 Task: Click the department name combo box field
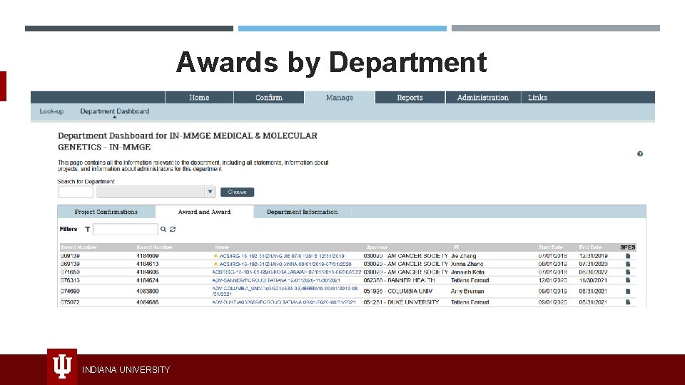point(151,192)
